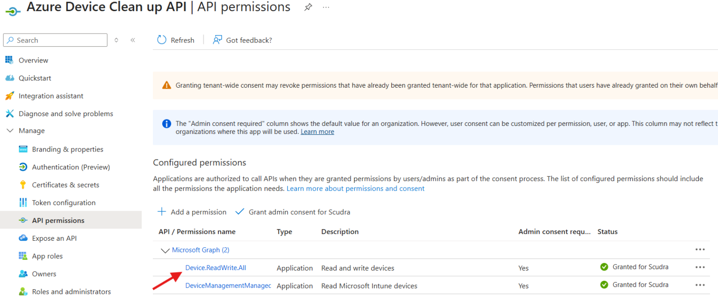Click Add a permission
Viewport: 718px width, 299px height.
coord(192,212)
